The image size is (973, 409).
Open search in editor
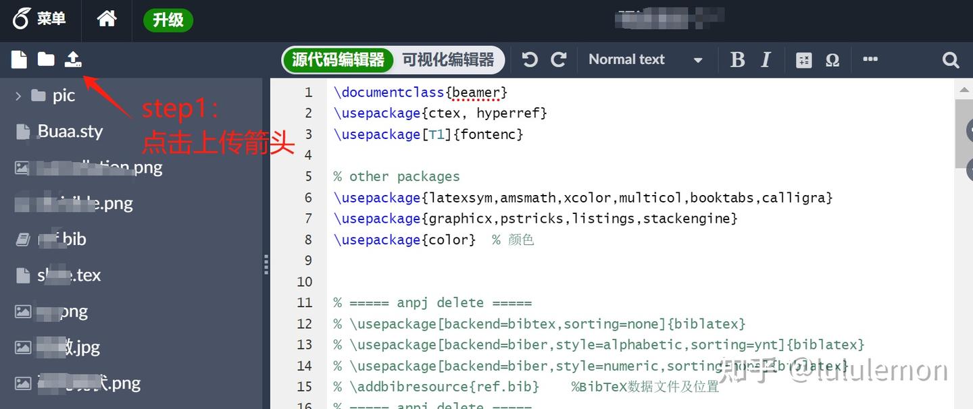(x=951, y=60)
